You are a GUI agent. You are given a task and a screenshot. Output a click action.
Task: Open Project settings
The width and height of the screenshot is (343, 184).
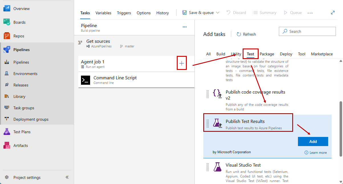[x=27, y=177]
